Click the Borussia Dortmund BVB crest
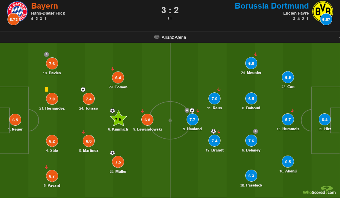Image resolution: width=340 pixels, height=198 pixels. pyautogui.click(x=322, y=11)
